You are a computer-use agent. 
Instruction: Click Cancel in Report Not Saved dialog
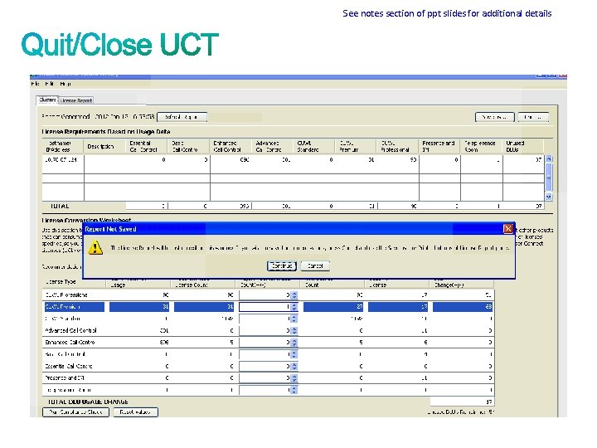(x=315, y=266)
